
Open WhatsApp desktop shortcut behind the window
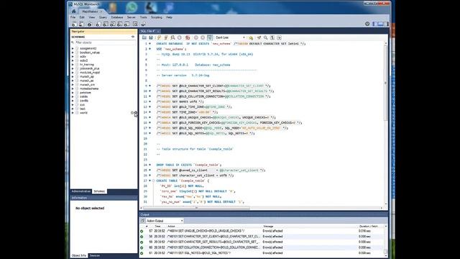coord(132,7)
